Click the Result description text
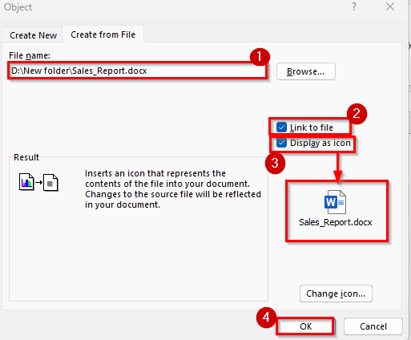The height and width of the screenshot is (340, 411). pos(173,189)
